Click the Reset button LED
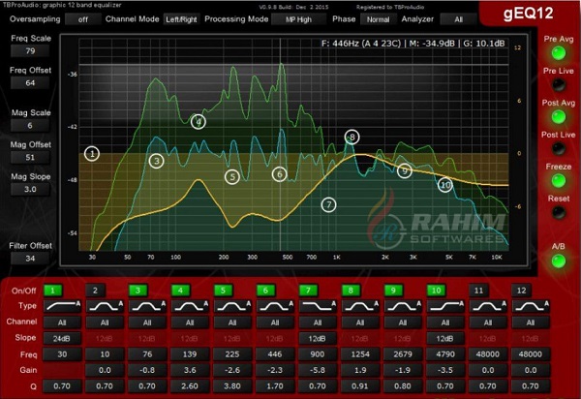Screen dimensions: 581x399 click(559, 213)
